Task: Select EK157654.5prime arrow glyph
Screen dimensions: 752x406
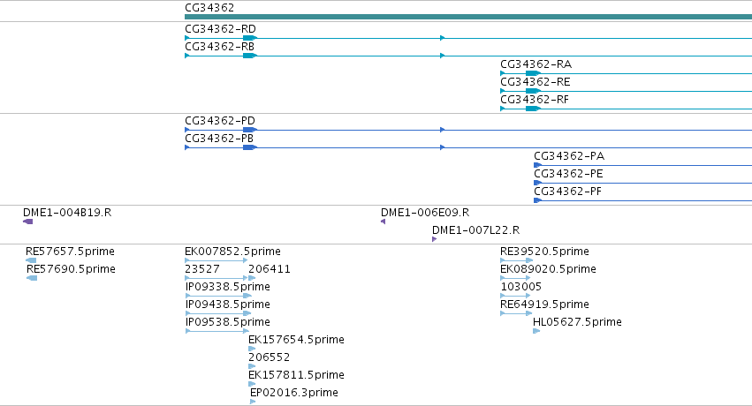Action: click(x=252, y=349)
